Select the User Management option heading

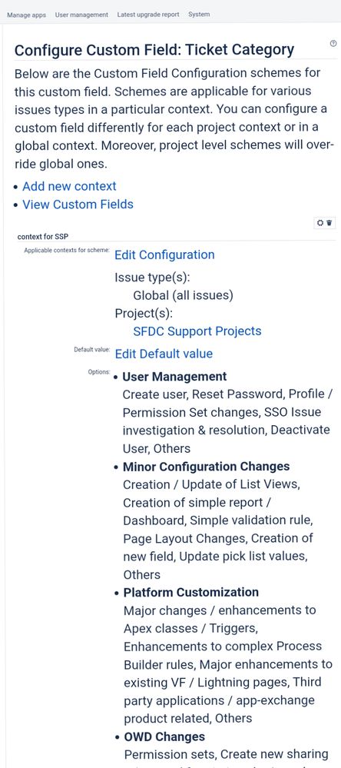174,377
